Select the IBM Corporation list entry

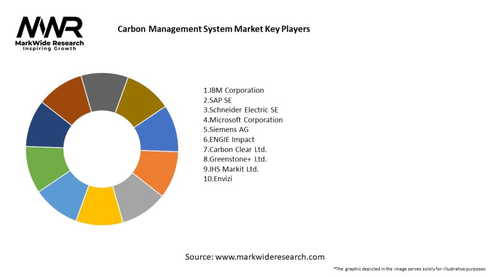[x=234, y=90]
